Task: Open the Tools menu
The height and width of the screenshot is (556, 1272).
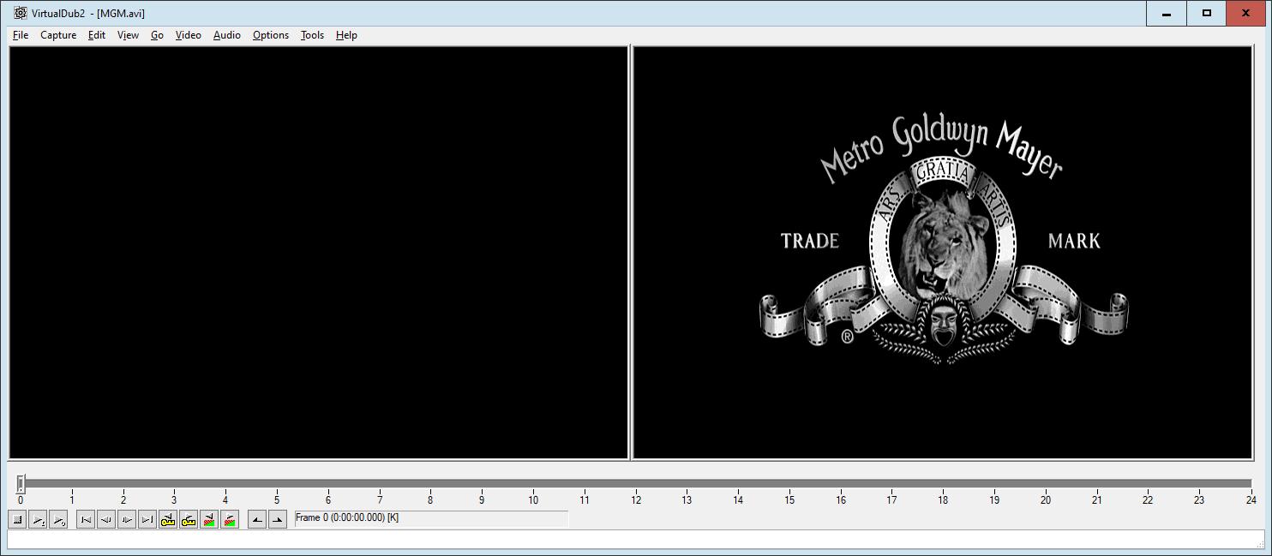Action: click(x=312, y=35)
